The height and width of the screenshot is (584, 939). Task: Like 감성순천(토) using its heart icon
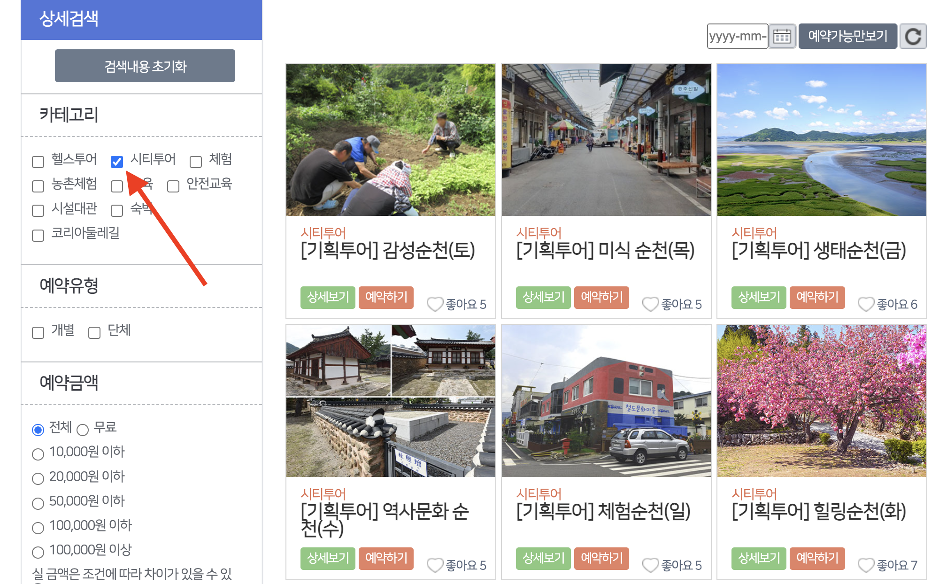point(434,304)
